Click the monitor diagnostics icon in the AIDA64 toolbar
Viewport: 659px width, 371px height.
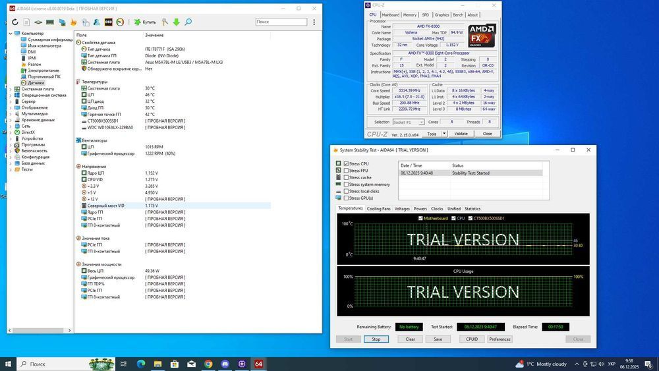(62, 22)
